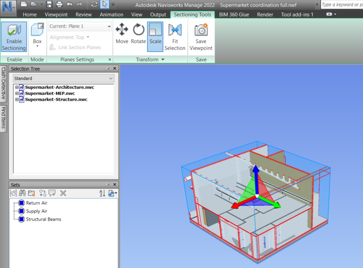Screen dimensions: 363x268
Task: Expand the Supermarket-MEP.nwc tree node
Action: click(x=16, y=93)
